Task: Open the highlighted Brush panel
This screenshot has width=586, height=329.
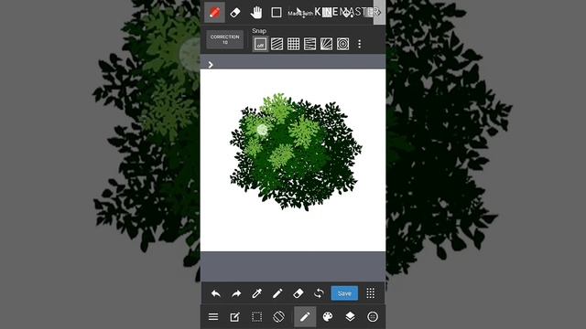Action: 305,317
